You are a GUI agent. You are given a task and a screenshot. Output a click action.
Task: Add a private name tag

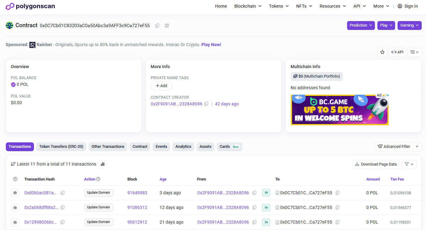pyautogui.click(x=161, y=86)
